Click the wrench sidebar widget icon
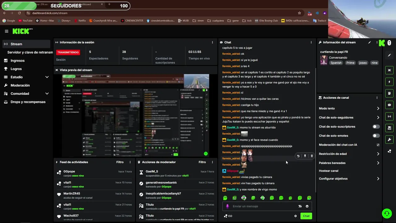396x223 pixels. tap(389, 139)
